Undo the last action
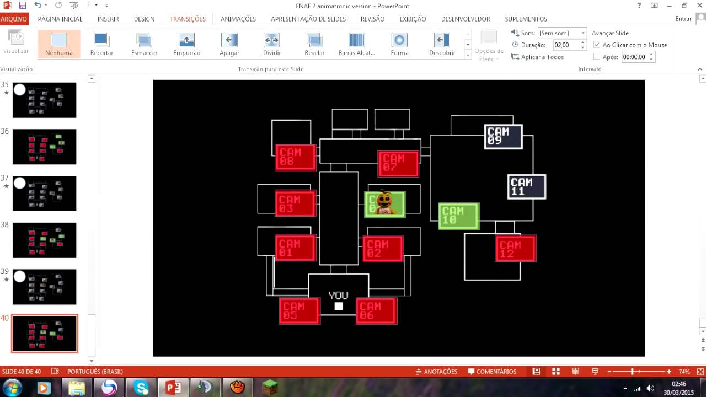 tap(38, 5)
